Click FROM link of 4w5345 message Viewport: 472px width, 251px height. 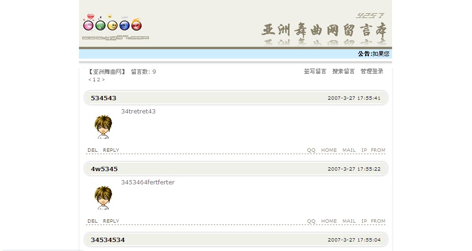[x=378, y=221]
